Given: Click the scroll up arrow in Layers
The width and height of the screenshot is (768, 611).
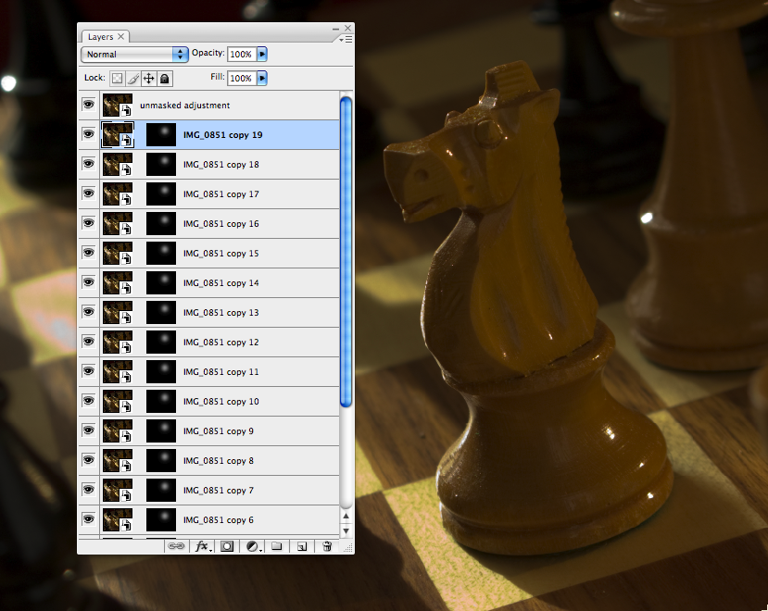Looking at the screenshot, I should [x=346, y=516].
